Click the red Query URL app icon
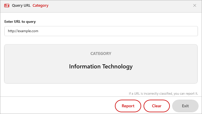 pyautogui.click(x=7, y=6)
